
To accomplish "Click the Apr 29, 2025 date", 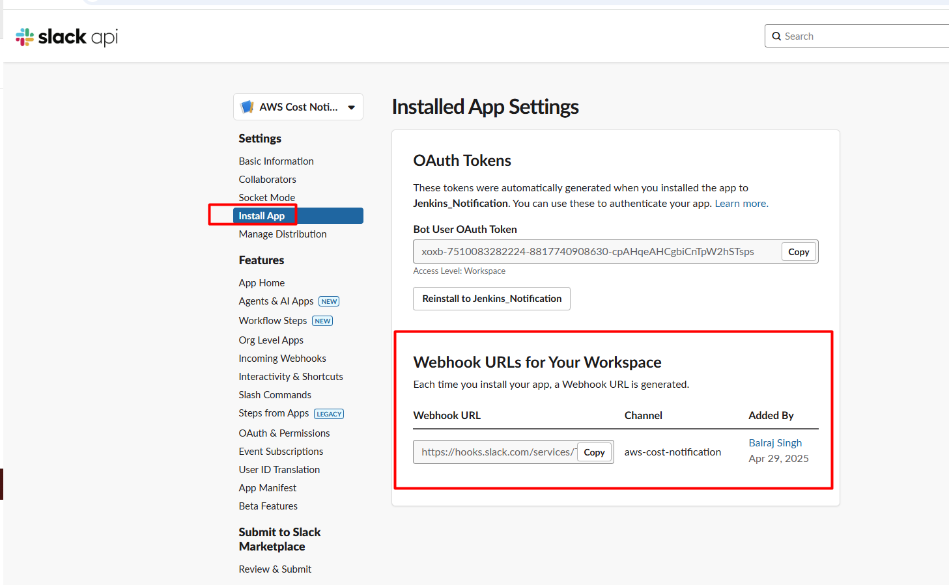I will tap(779, 459).
